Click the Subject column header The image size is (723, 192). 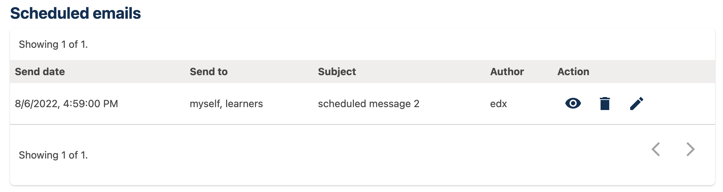point(337,72)
